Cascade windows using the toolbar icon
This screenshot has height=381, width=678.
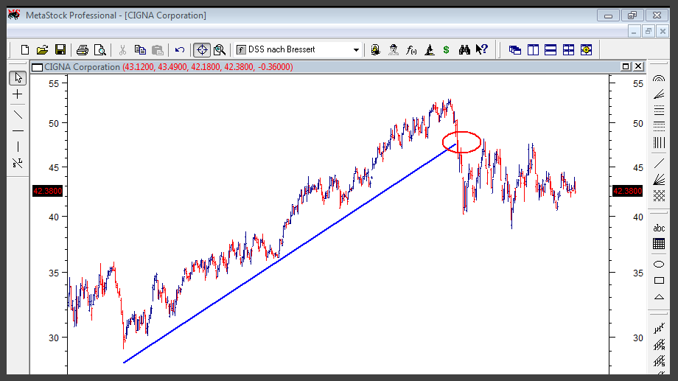point(515,50)
